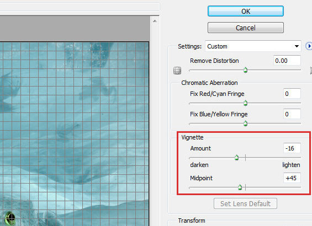The height and width of the screenshot is (226, 312).
Task: Click the Vignette Amount value field
Action: click(292, 148)
